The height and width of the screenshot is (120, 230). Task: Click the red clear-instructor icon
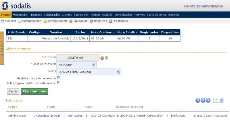pos(102,58)
